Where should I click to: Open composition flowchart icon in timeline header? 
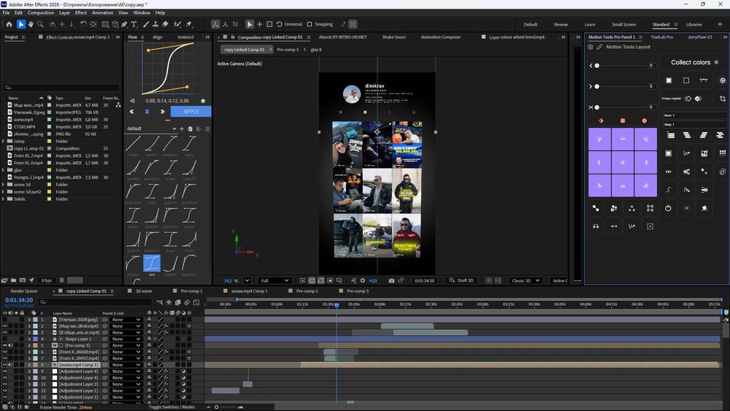coord(160,302)
